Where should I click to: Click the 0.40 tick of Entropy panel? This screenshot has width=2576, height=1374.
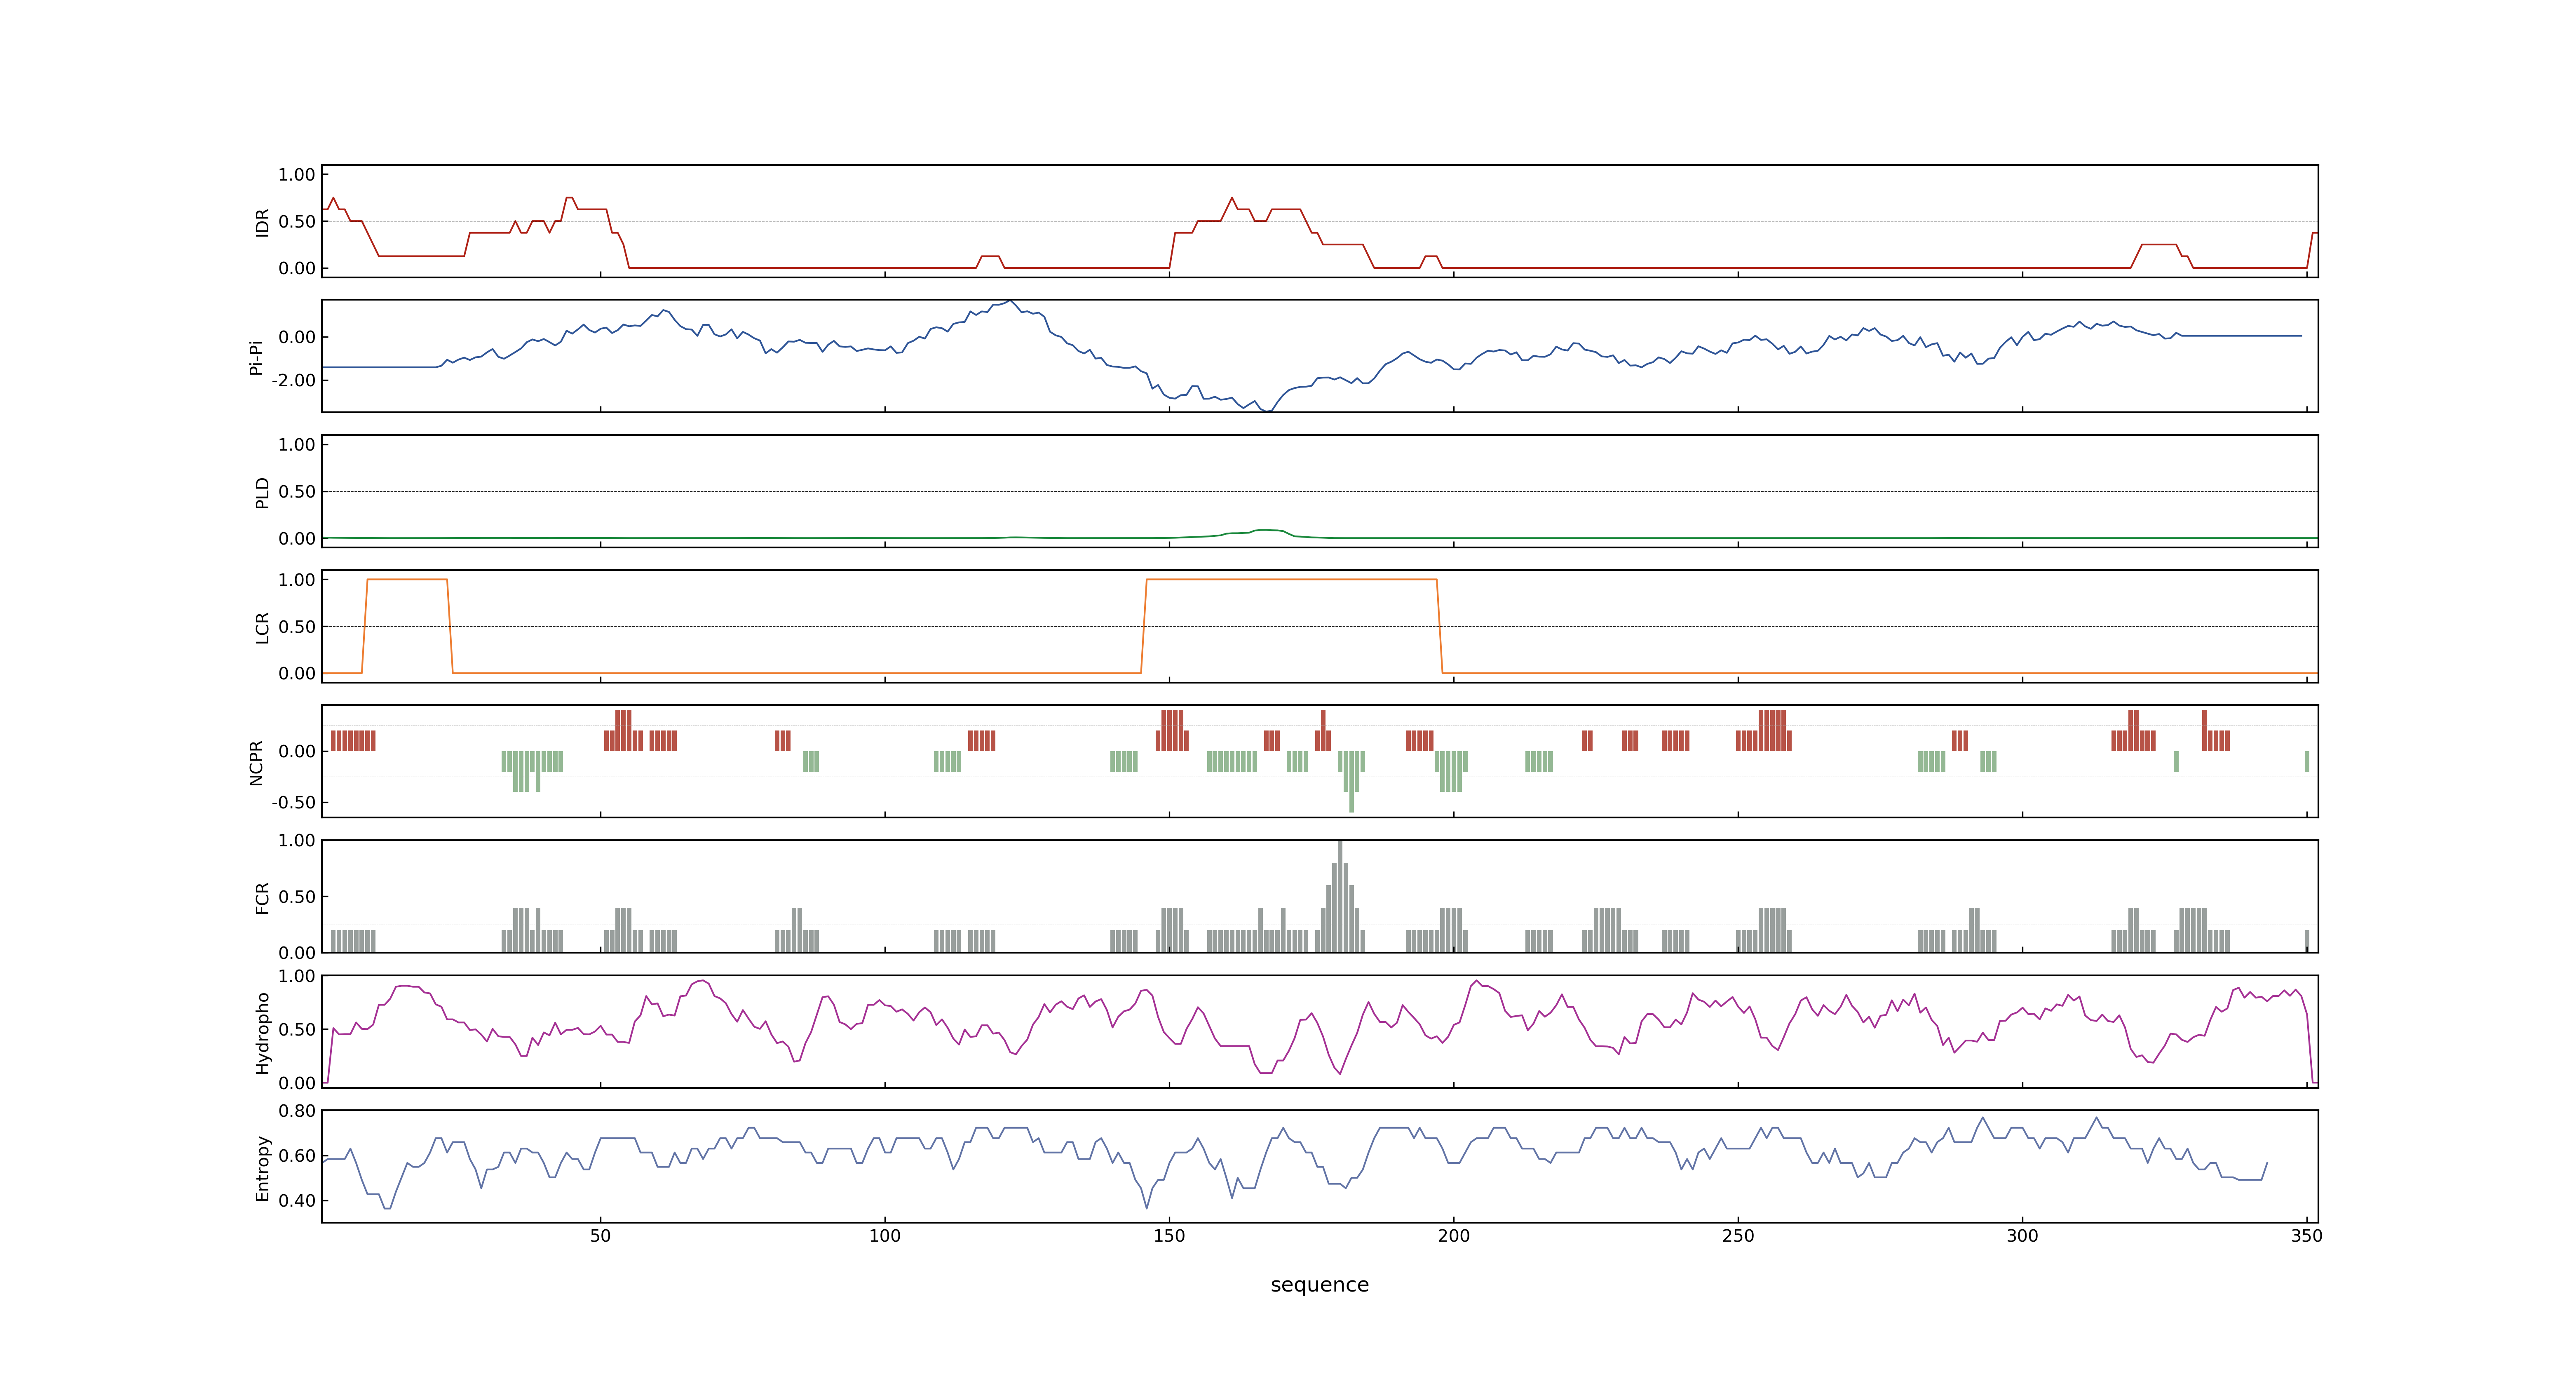point(297,1201)
